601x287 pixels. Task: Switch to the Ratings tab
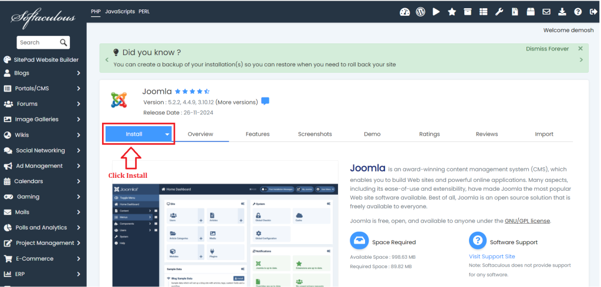pos(429,134)
